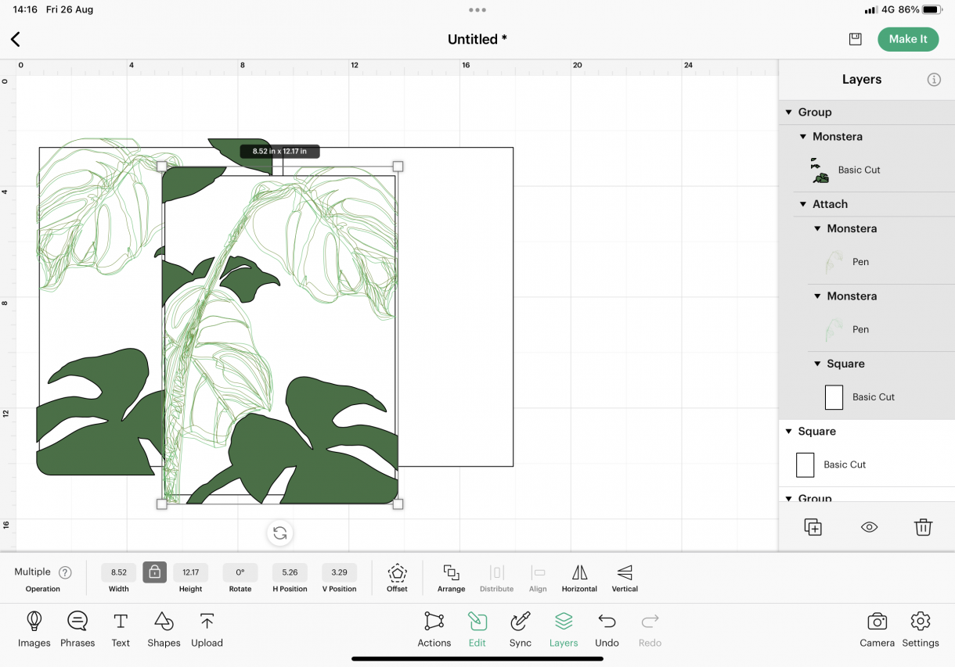Open the Layers panel info icon
Screen dimensions: 955x667
(x=934, y=80)
